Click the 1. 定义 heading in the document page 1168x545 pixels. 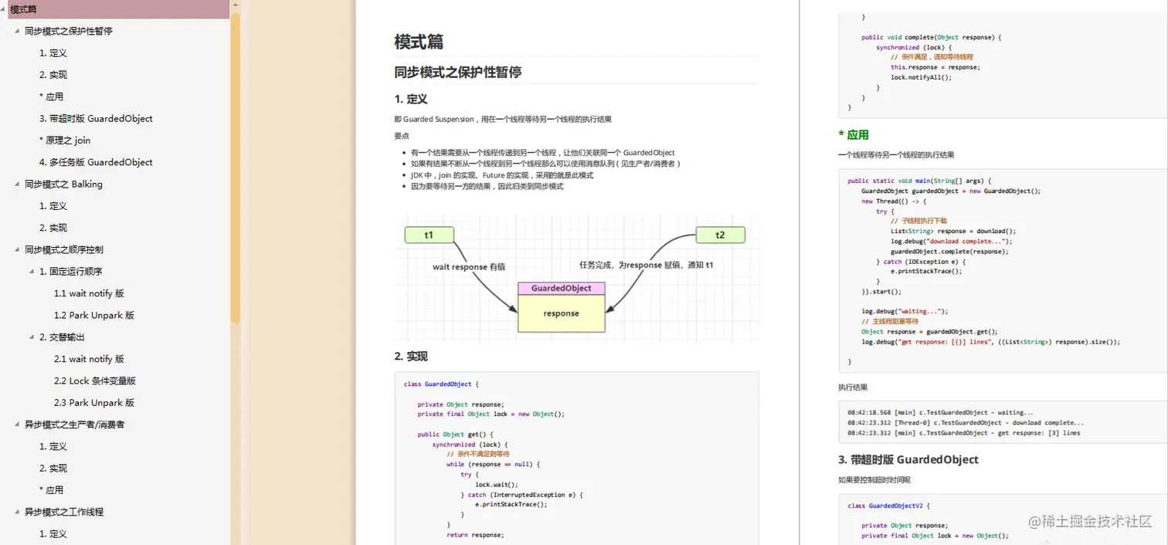[x=411, y=100]
